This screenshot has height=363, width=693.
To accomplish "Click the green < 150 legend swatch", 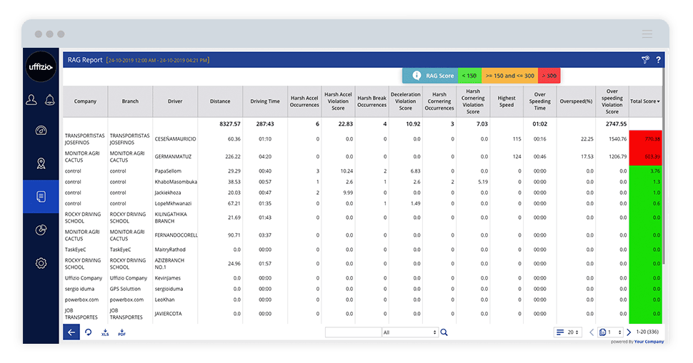I will (469, 76).
